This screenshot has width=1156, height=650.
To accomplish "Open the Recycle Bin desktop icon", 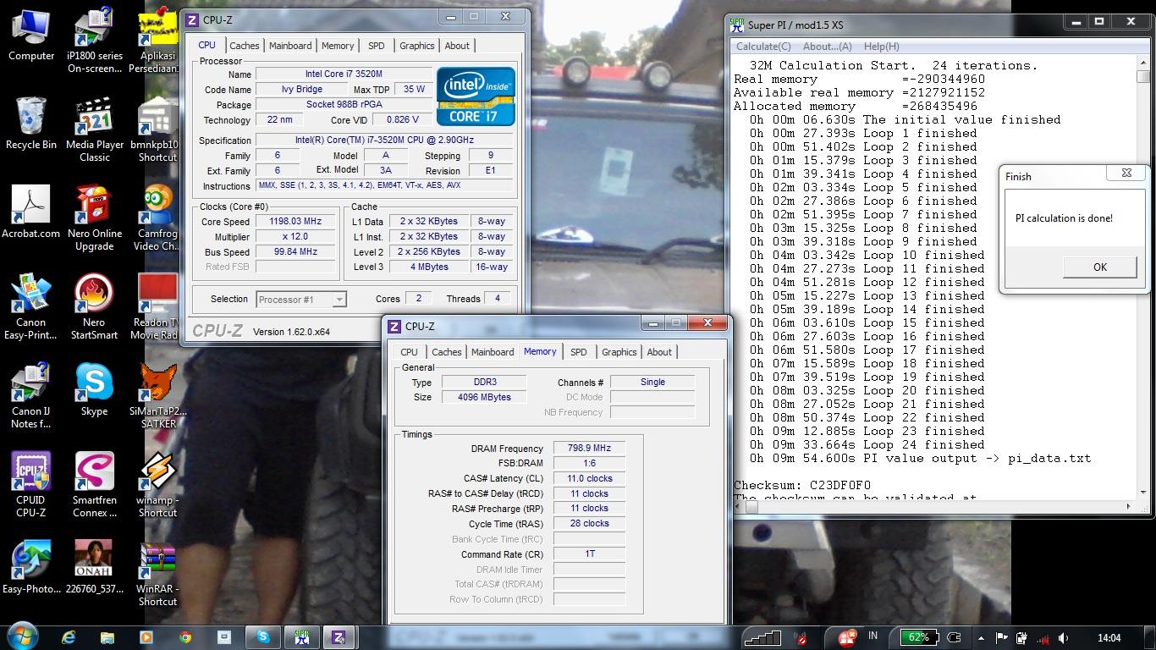I will [x=31, y=124].
